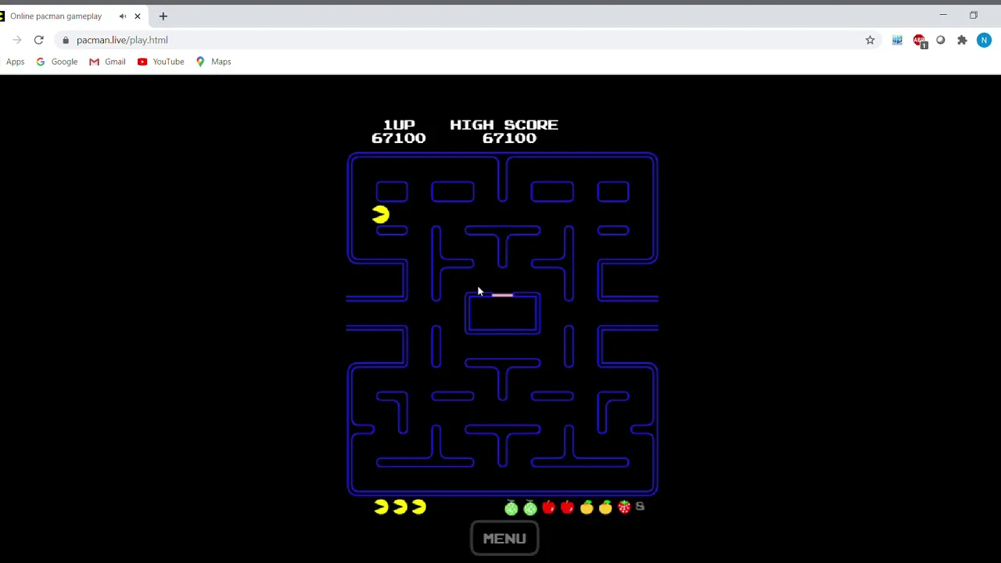The height and width of the screenshot is (563, 1001).
Task: Close the Online pacman gameplay tab
Action: tap(138, 16)
